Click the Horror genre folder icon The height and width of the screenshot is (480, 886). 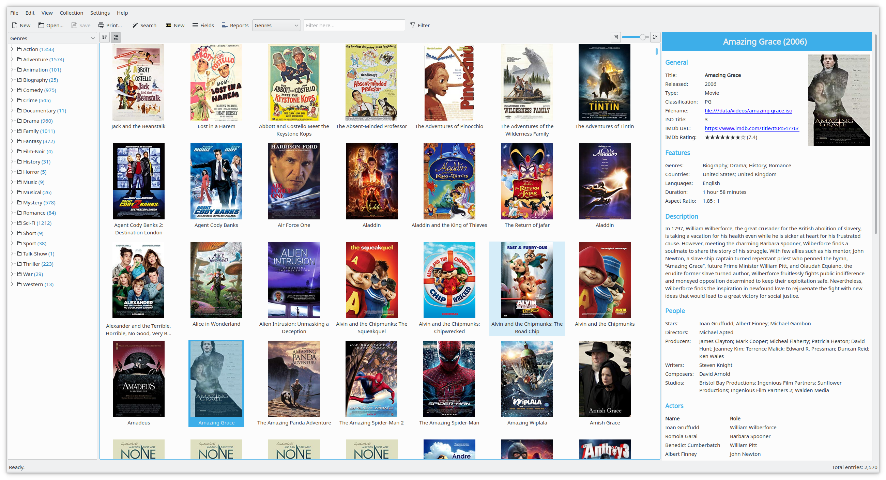[x=20, y=172]
